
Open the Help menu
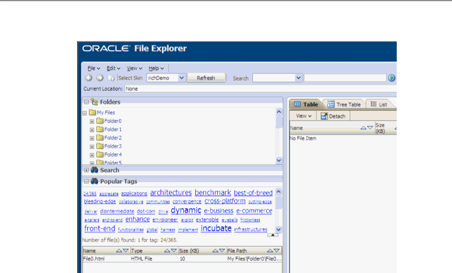click(156, 68)
